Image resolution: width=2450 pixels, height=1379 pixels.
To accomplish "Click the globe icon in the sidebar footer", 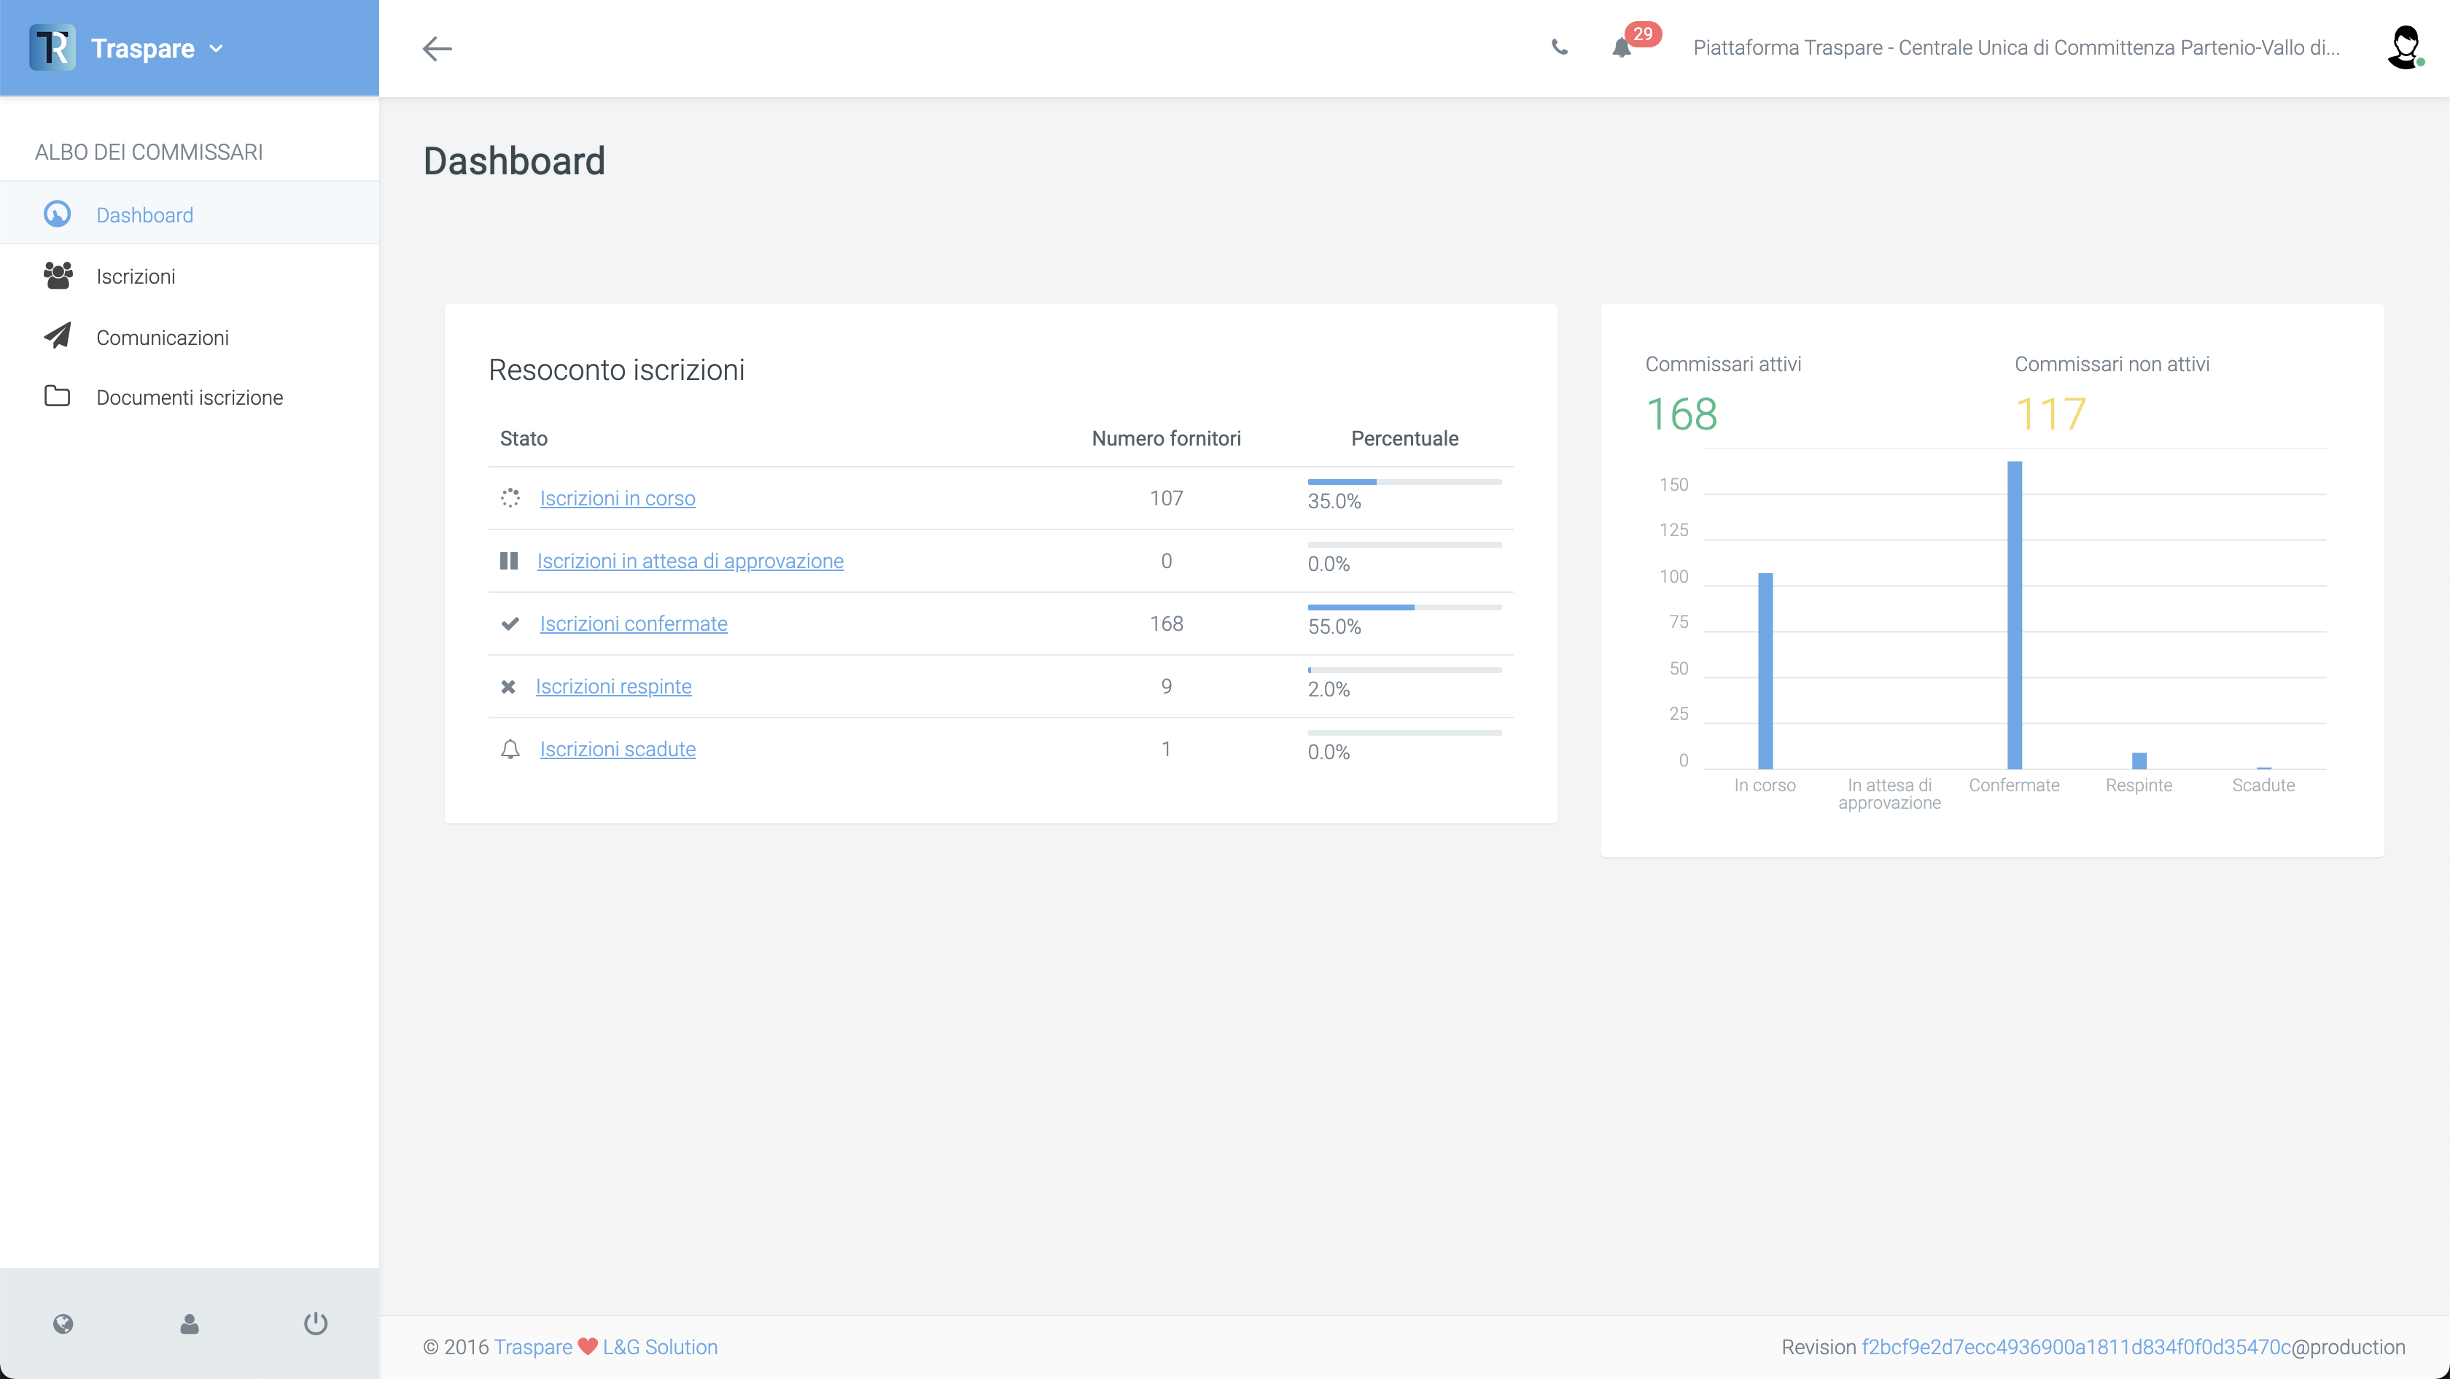I will point(63,1323).
